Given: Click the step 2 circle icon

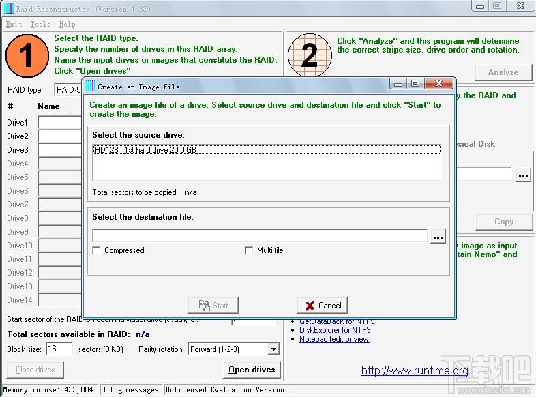Looking at the screenshot, I should [310, 55].
